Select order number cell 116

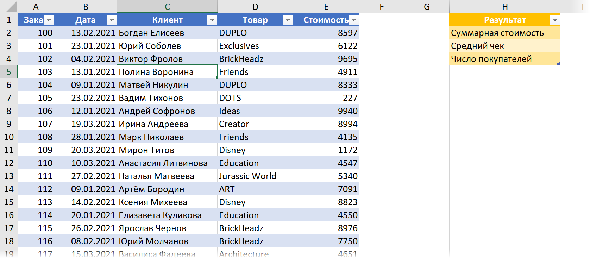pos(36,241)
